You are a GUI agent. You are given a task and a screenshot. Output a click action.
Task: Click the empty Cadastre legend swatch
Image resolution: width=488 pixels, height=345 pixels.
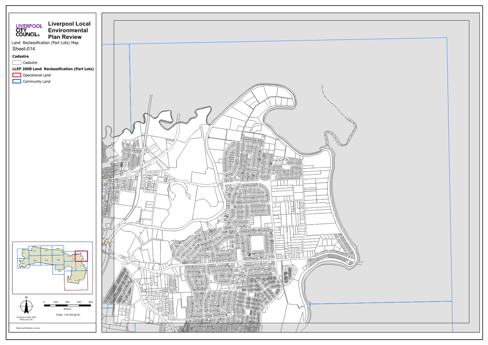click(x=17, y=63)
